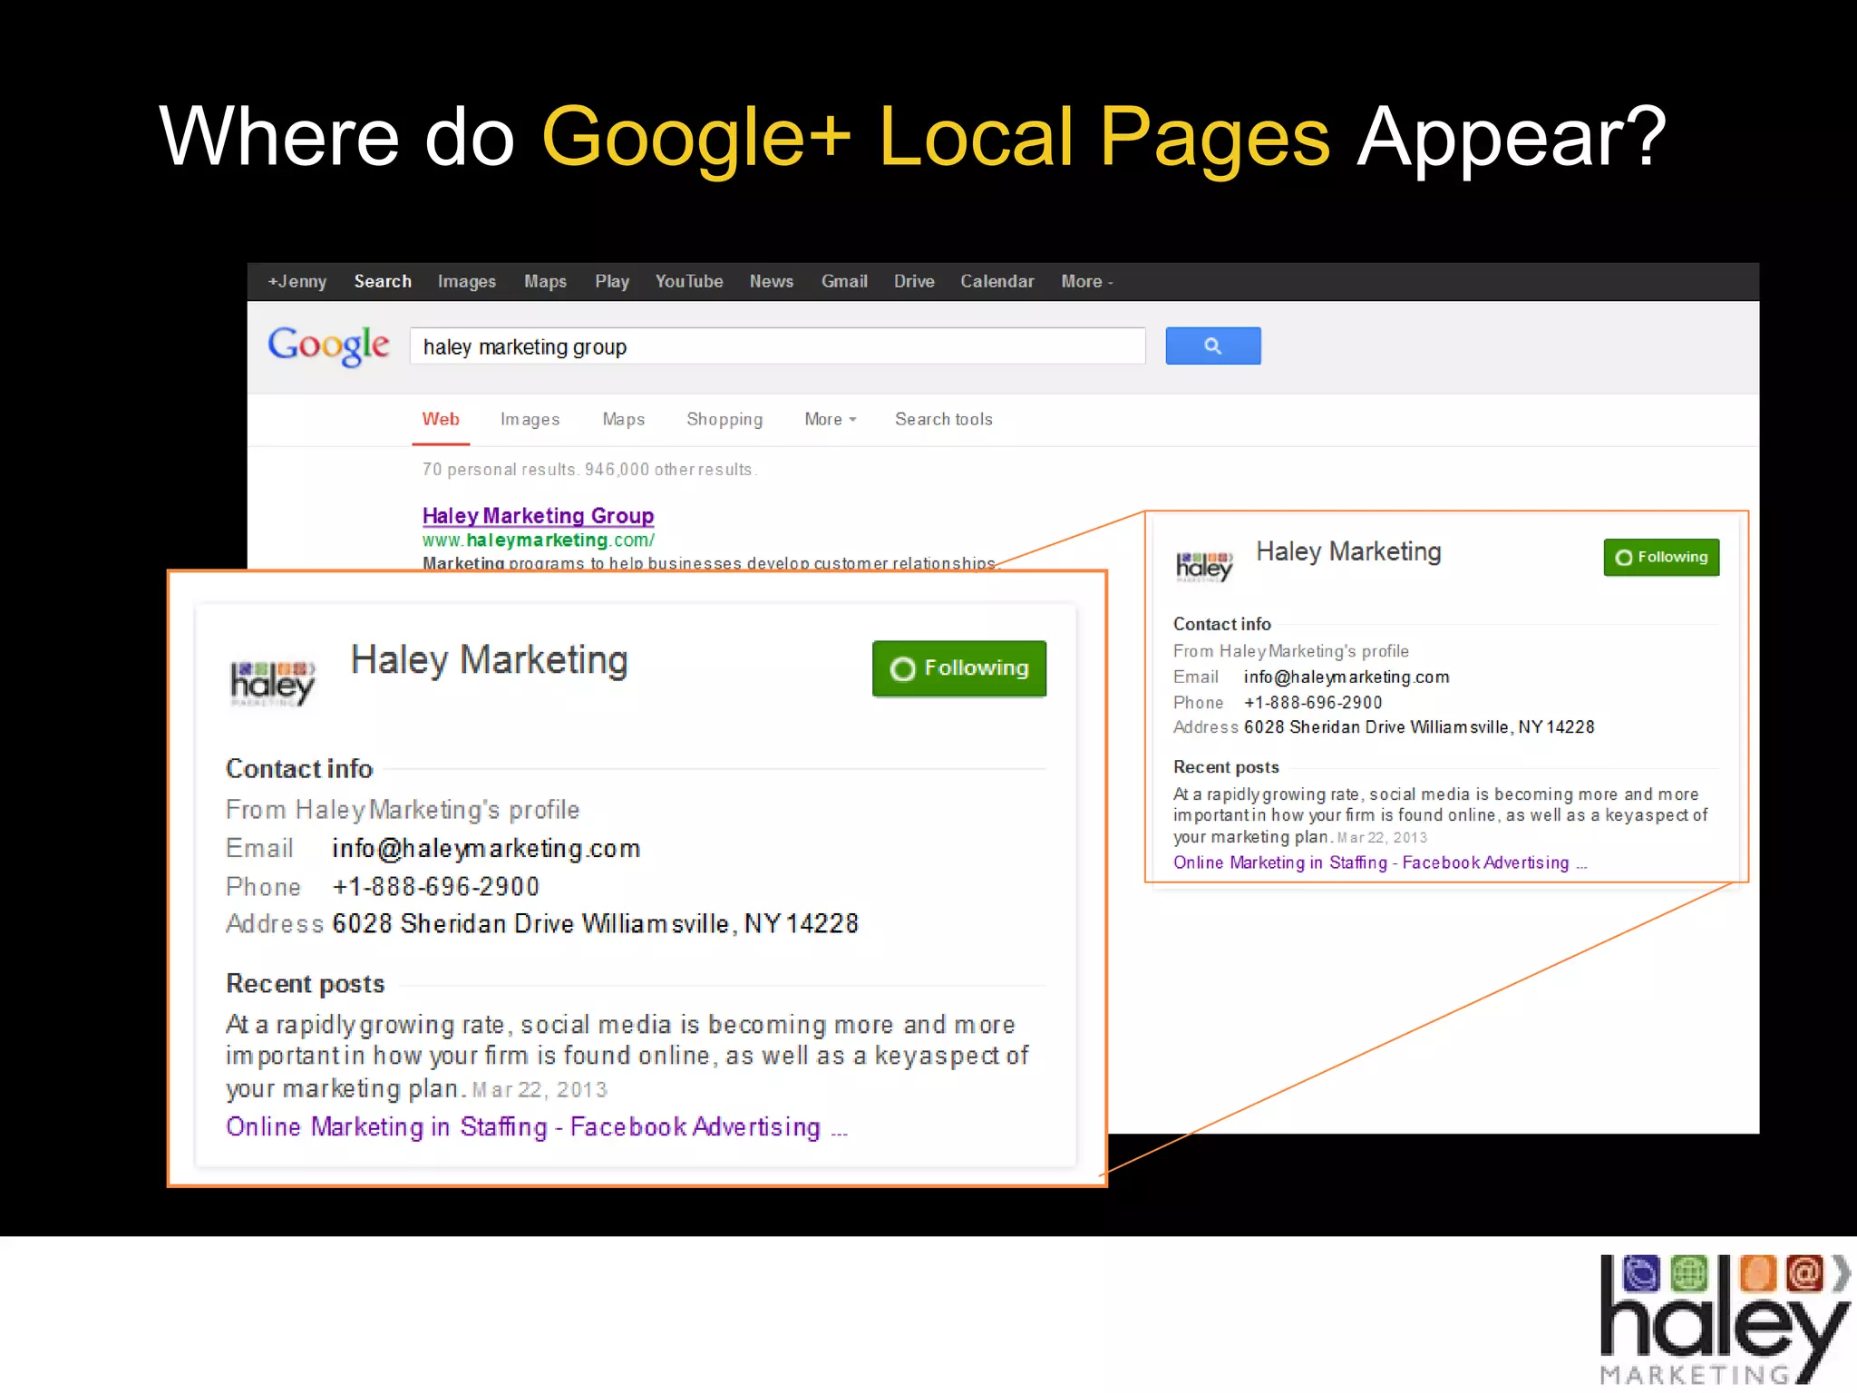Image resolution: width=1857 pixels, height=1393 pixels.
Task: Click the Google logo
Action: tap(328, 346)
